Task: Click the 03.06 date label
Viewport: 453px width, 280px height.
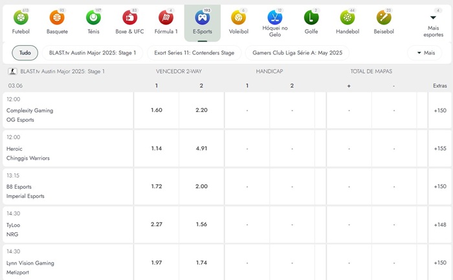Action: tap(16, 86)
